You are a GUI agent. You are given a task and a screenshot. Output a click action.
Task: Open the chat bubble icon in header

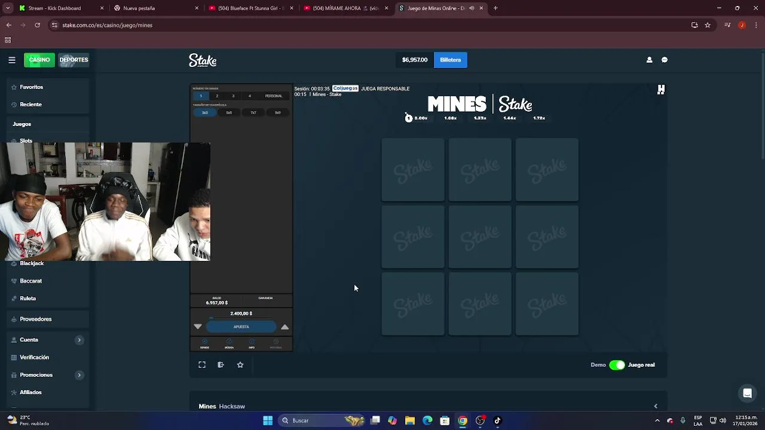coord(665,60)
